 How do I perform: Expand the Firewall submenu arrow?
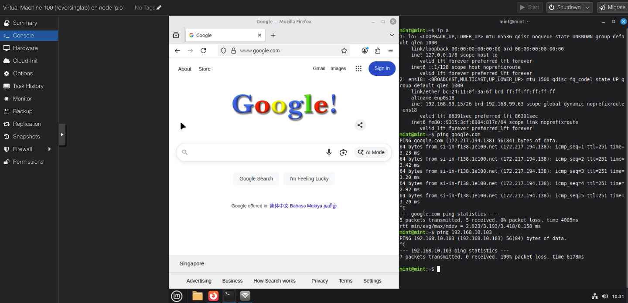49,149
